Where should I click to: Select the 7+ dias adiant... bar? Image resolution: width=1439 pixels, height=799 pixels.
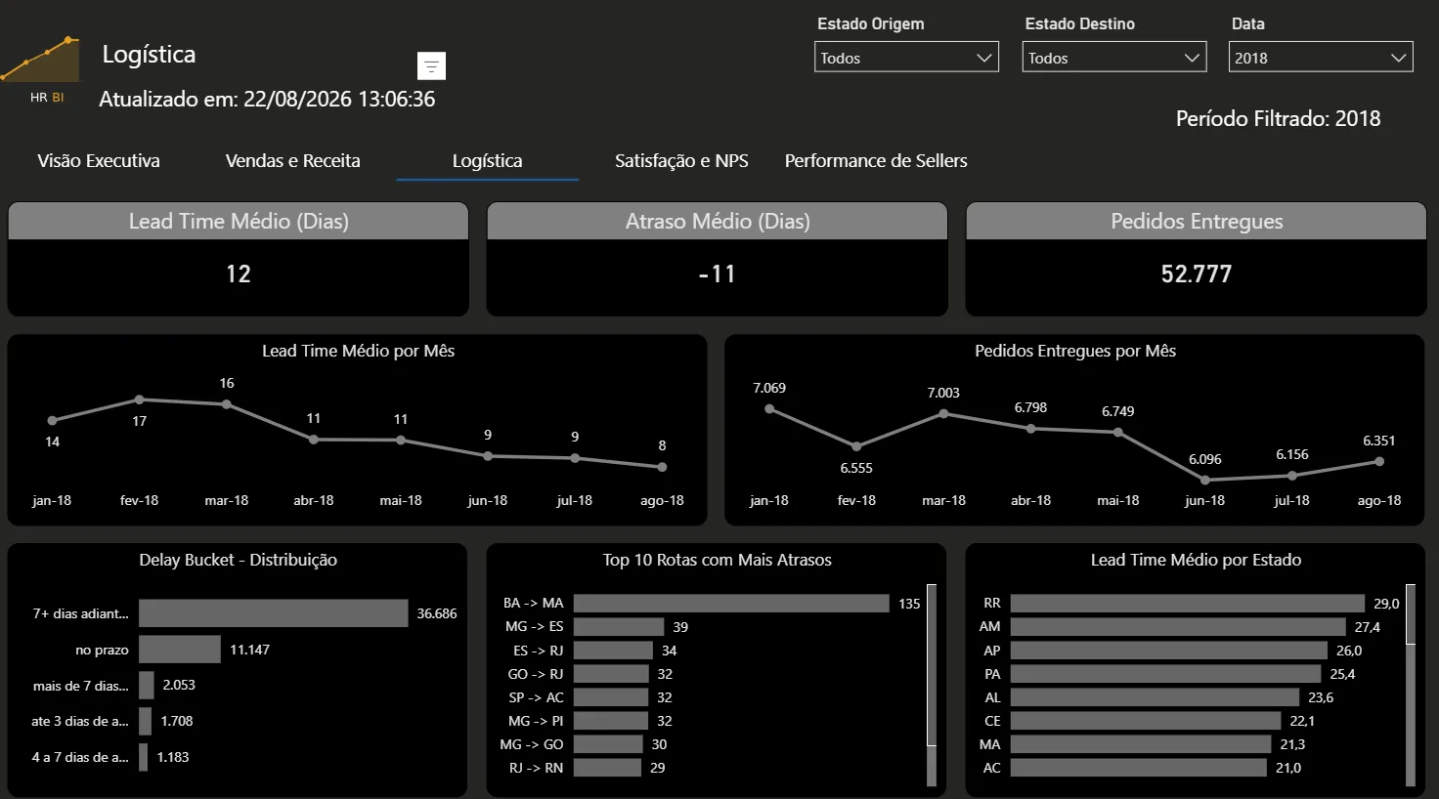[273, 613]
